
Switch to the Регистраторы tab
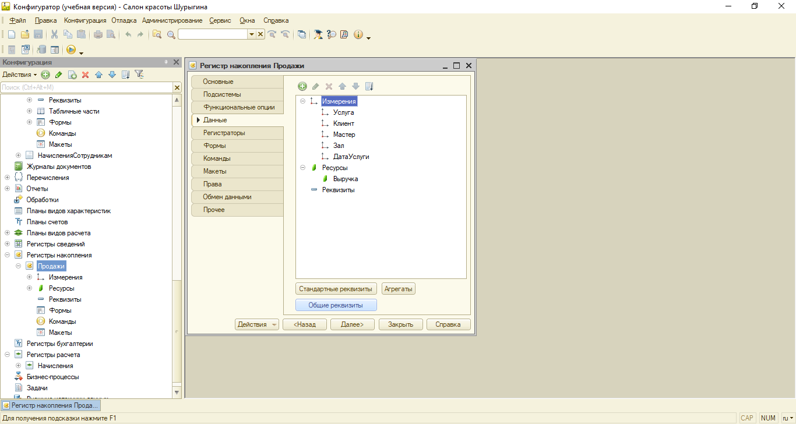237,133
